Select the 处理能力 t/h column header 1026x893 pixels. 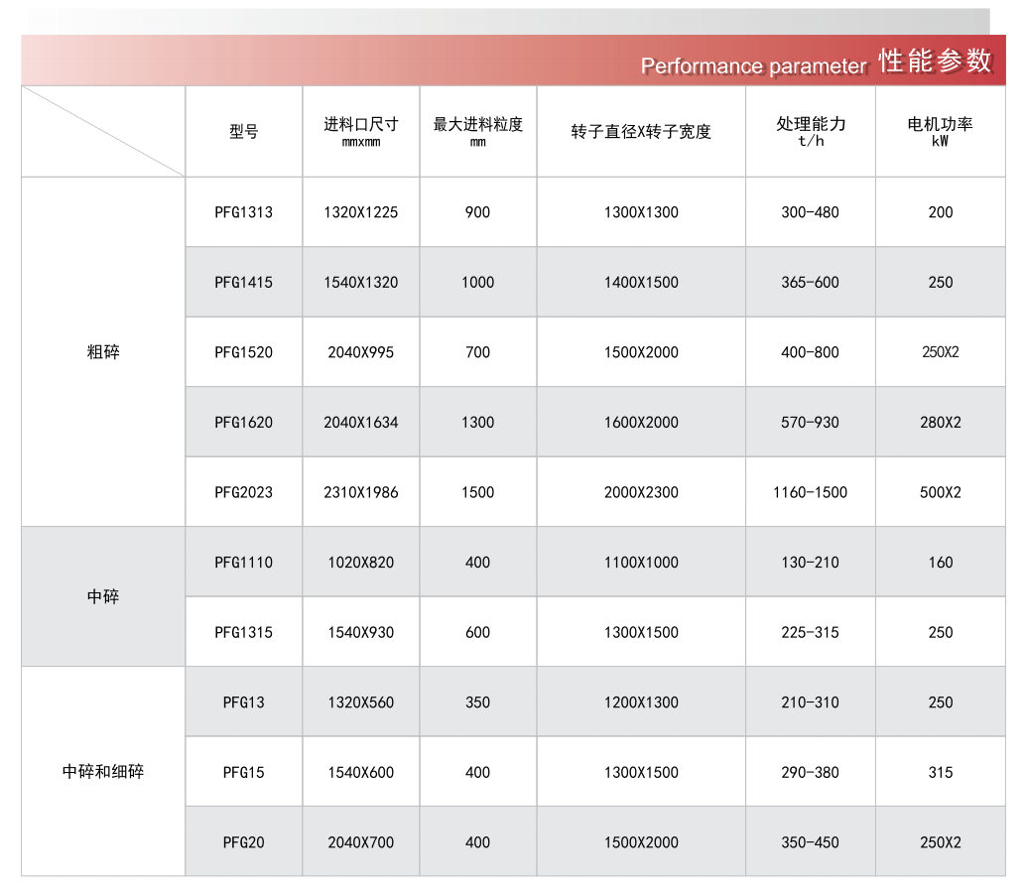click(811, 131)
